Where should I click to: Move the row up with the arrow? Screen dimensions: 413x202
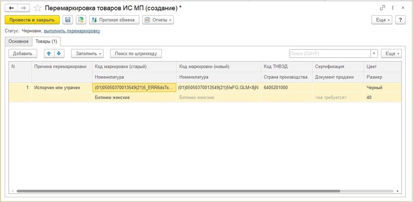click(49, 53)
